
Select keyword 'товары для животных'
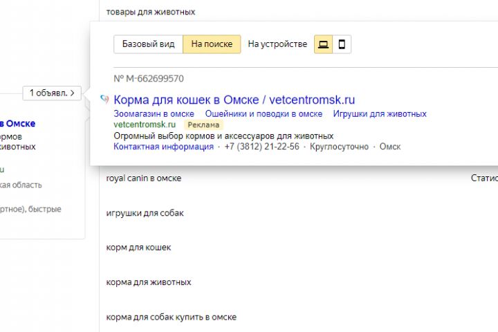tap(151, 12)
